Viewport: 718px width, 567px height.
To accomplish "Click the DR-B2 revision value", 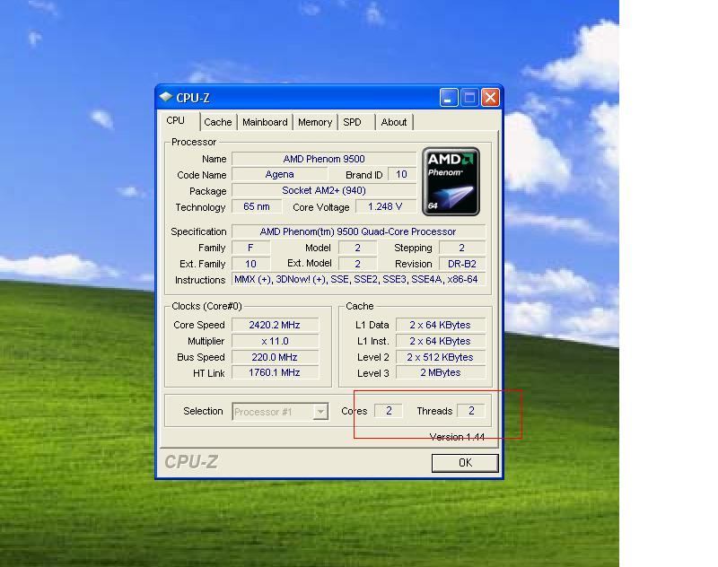I will [461, 264].
